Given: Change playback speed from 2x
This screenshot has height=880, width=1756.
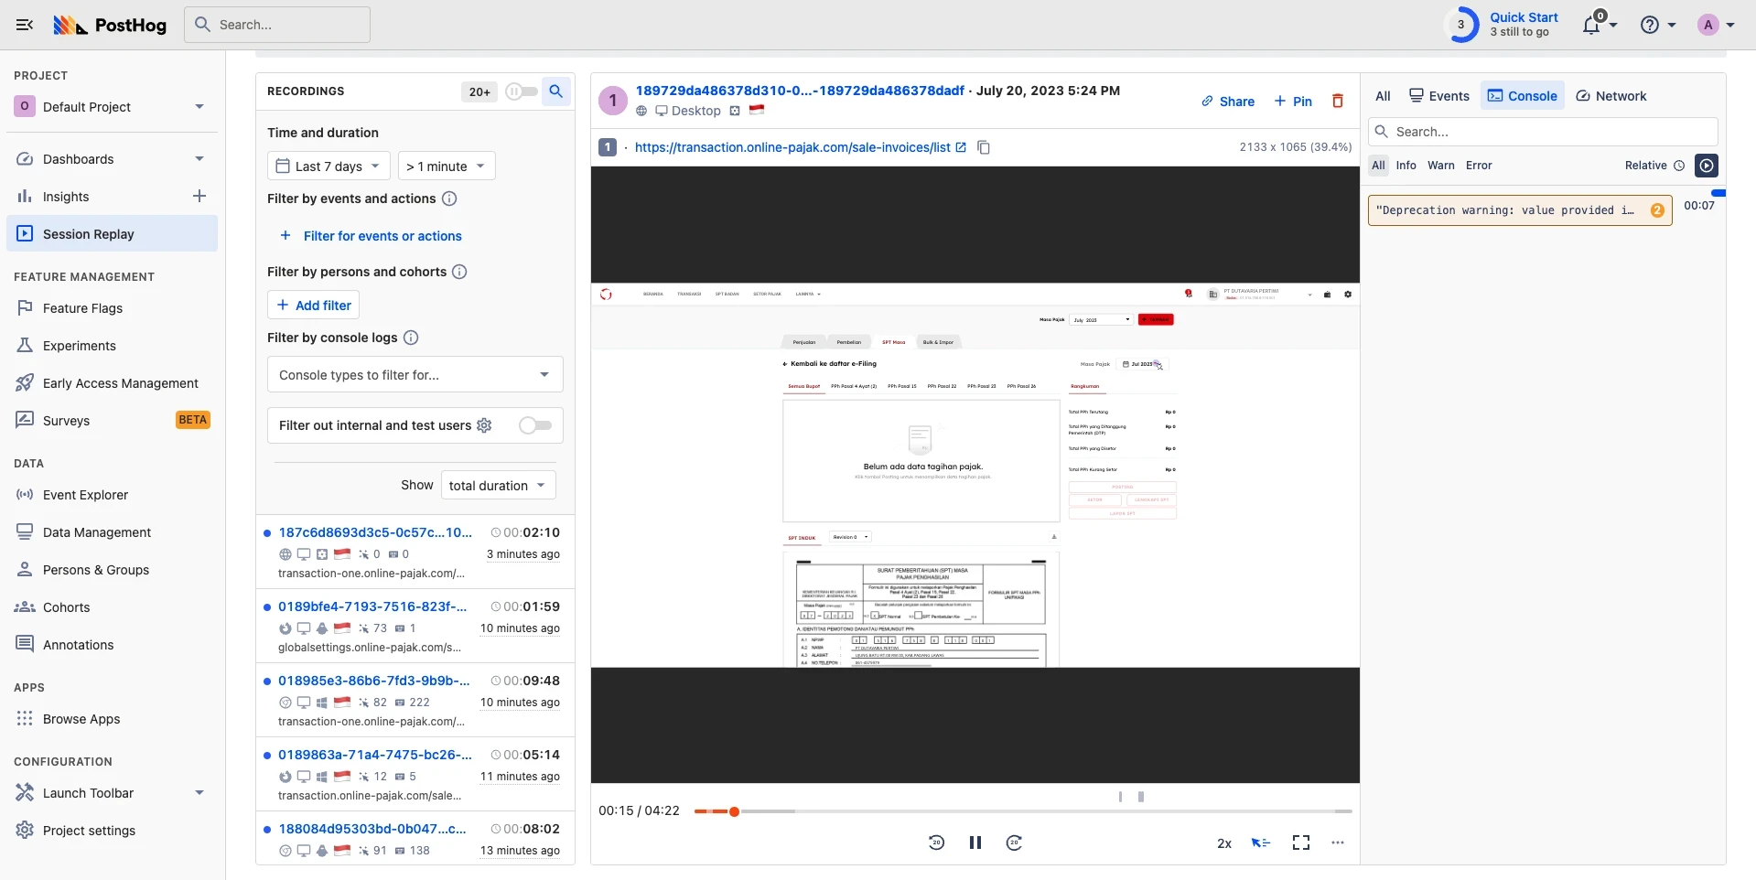Looking at the screenshot, I should click(1224, 843).
